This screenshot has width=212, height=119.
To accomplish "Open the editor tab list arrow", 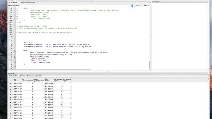I will 150,3.
